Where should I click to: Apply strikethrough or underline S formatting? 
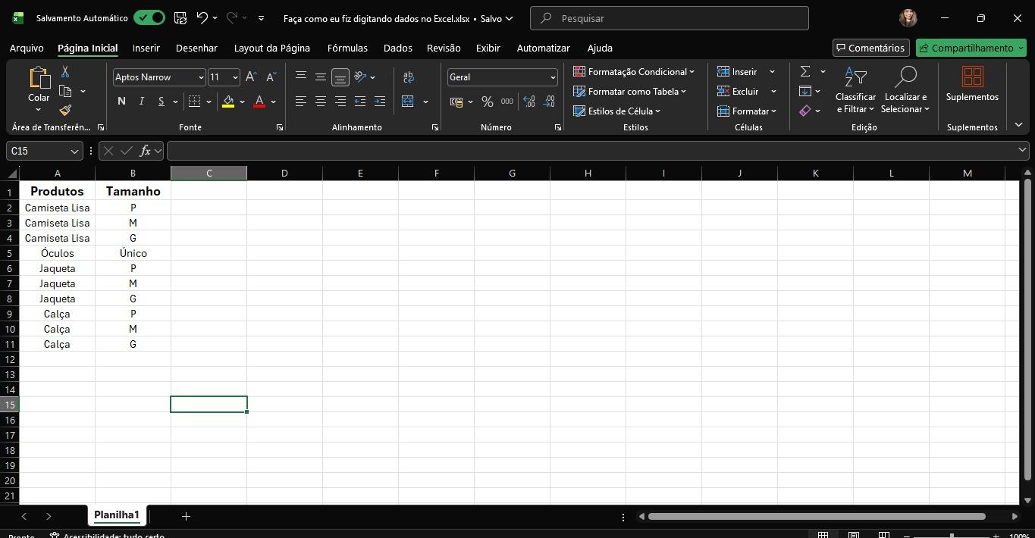click(x=161, y=102)
